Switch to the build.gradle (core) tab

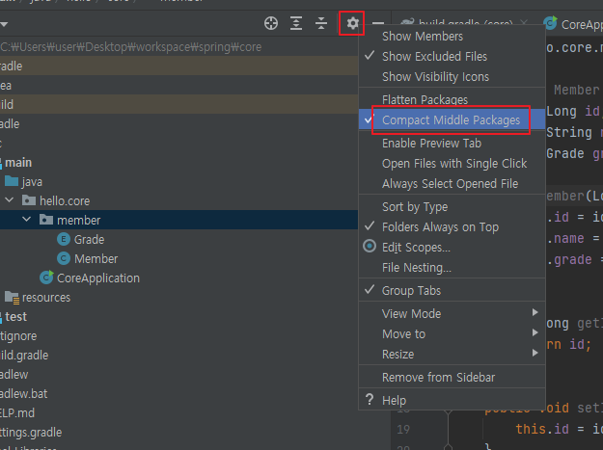pyautogui.click(x=464, y=23)
